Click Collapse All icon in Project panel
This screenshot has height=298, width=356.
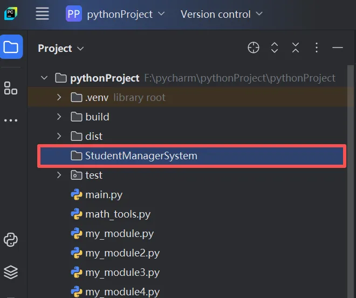(296, 48)
